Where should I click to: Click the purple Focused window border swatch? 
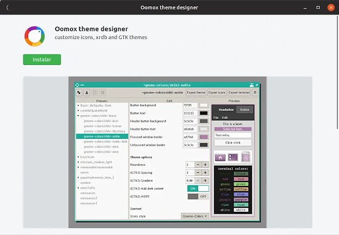[x=203, y=137]
